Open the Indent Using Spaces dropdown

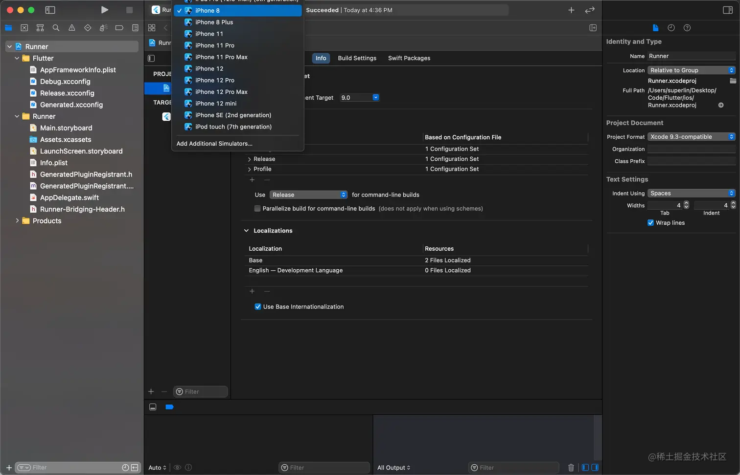click(x=692, y=194)
